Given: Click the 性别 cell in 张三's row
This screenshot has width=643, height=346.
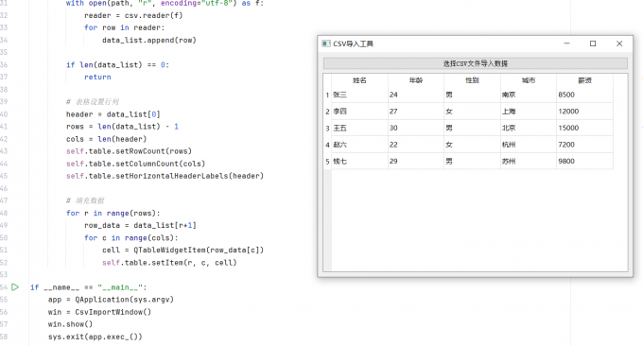Looking at the screenshot, I should coord(472,95).
